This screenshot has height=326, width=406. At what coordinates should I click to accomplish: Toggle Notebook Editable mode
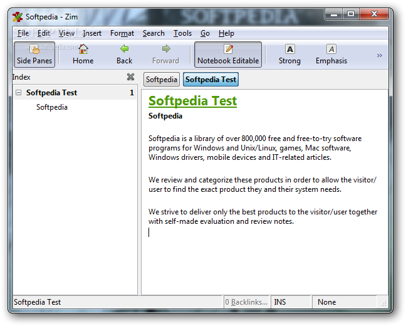tap(228, 55)
